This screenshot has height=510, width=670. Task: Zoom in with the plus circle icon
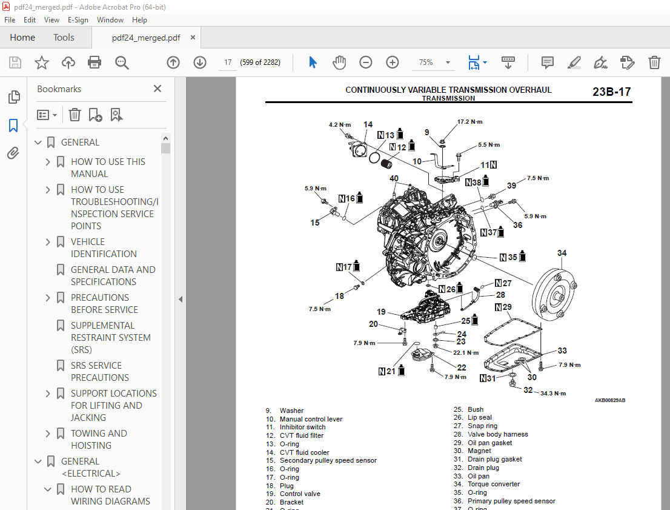pos(393,62)
